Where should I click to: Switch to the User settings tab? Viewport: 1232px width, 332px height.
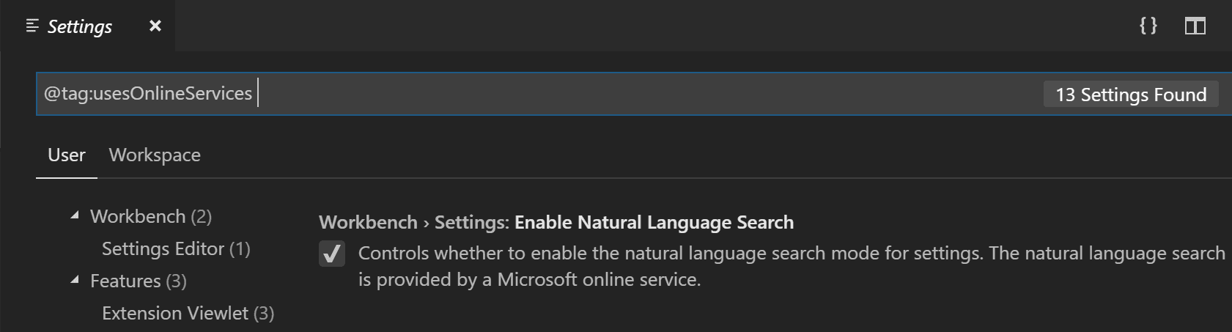point(66,155)
